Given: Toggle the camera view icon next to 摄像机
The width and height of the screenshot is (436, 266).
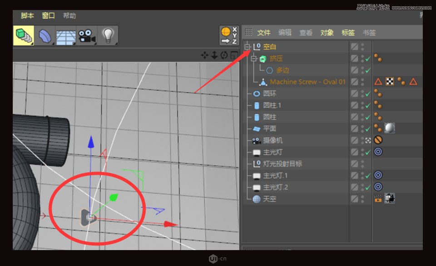Looking at the screenshot, I should (x=367, y=140).
